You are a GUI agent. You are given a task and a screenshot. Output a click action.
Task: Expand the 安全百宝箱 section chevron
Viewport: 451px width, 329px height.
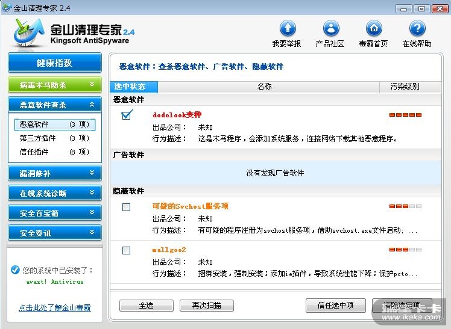(92, 212)
